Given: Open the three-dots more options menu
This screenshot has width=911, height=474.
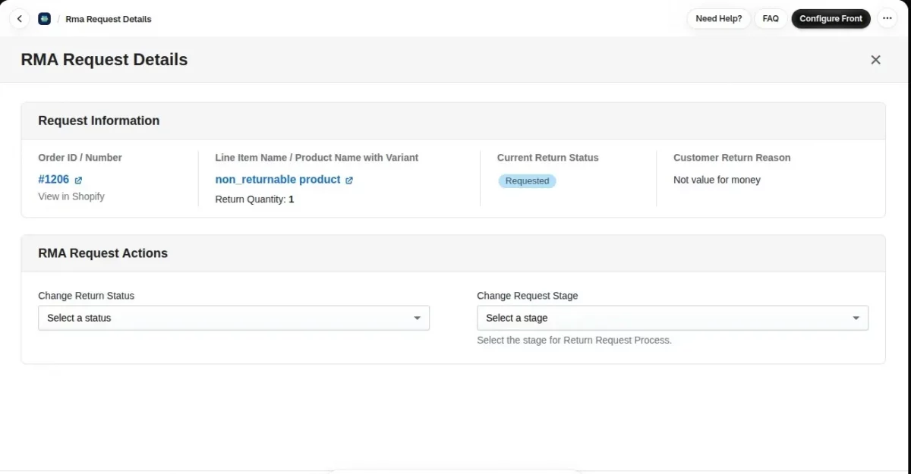Looking at the screenshot, I should (887, 19).
